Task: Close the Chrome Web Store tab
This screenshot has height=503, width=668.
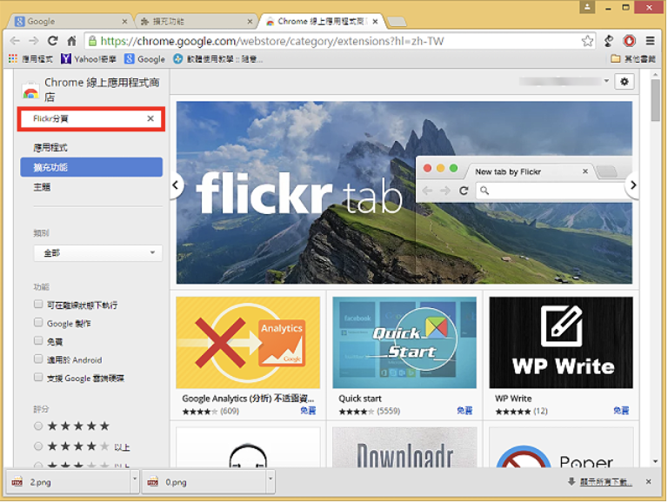Action: [375, 21]
